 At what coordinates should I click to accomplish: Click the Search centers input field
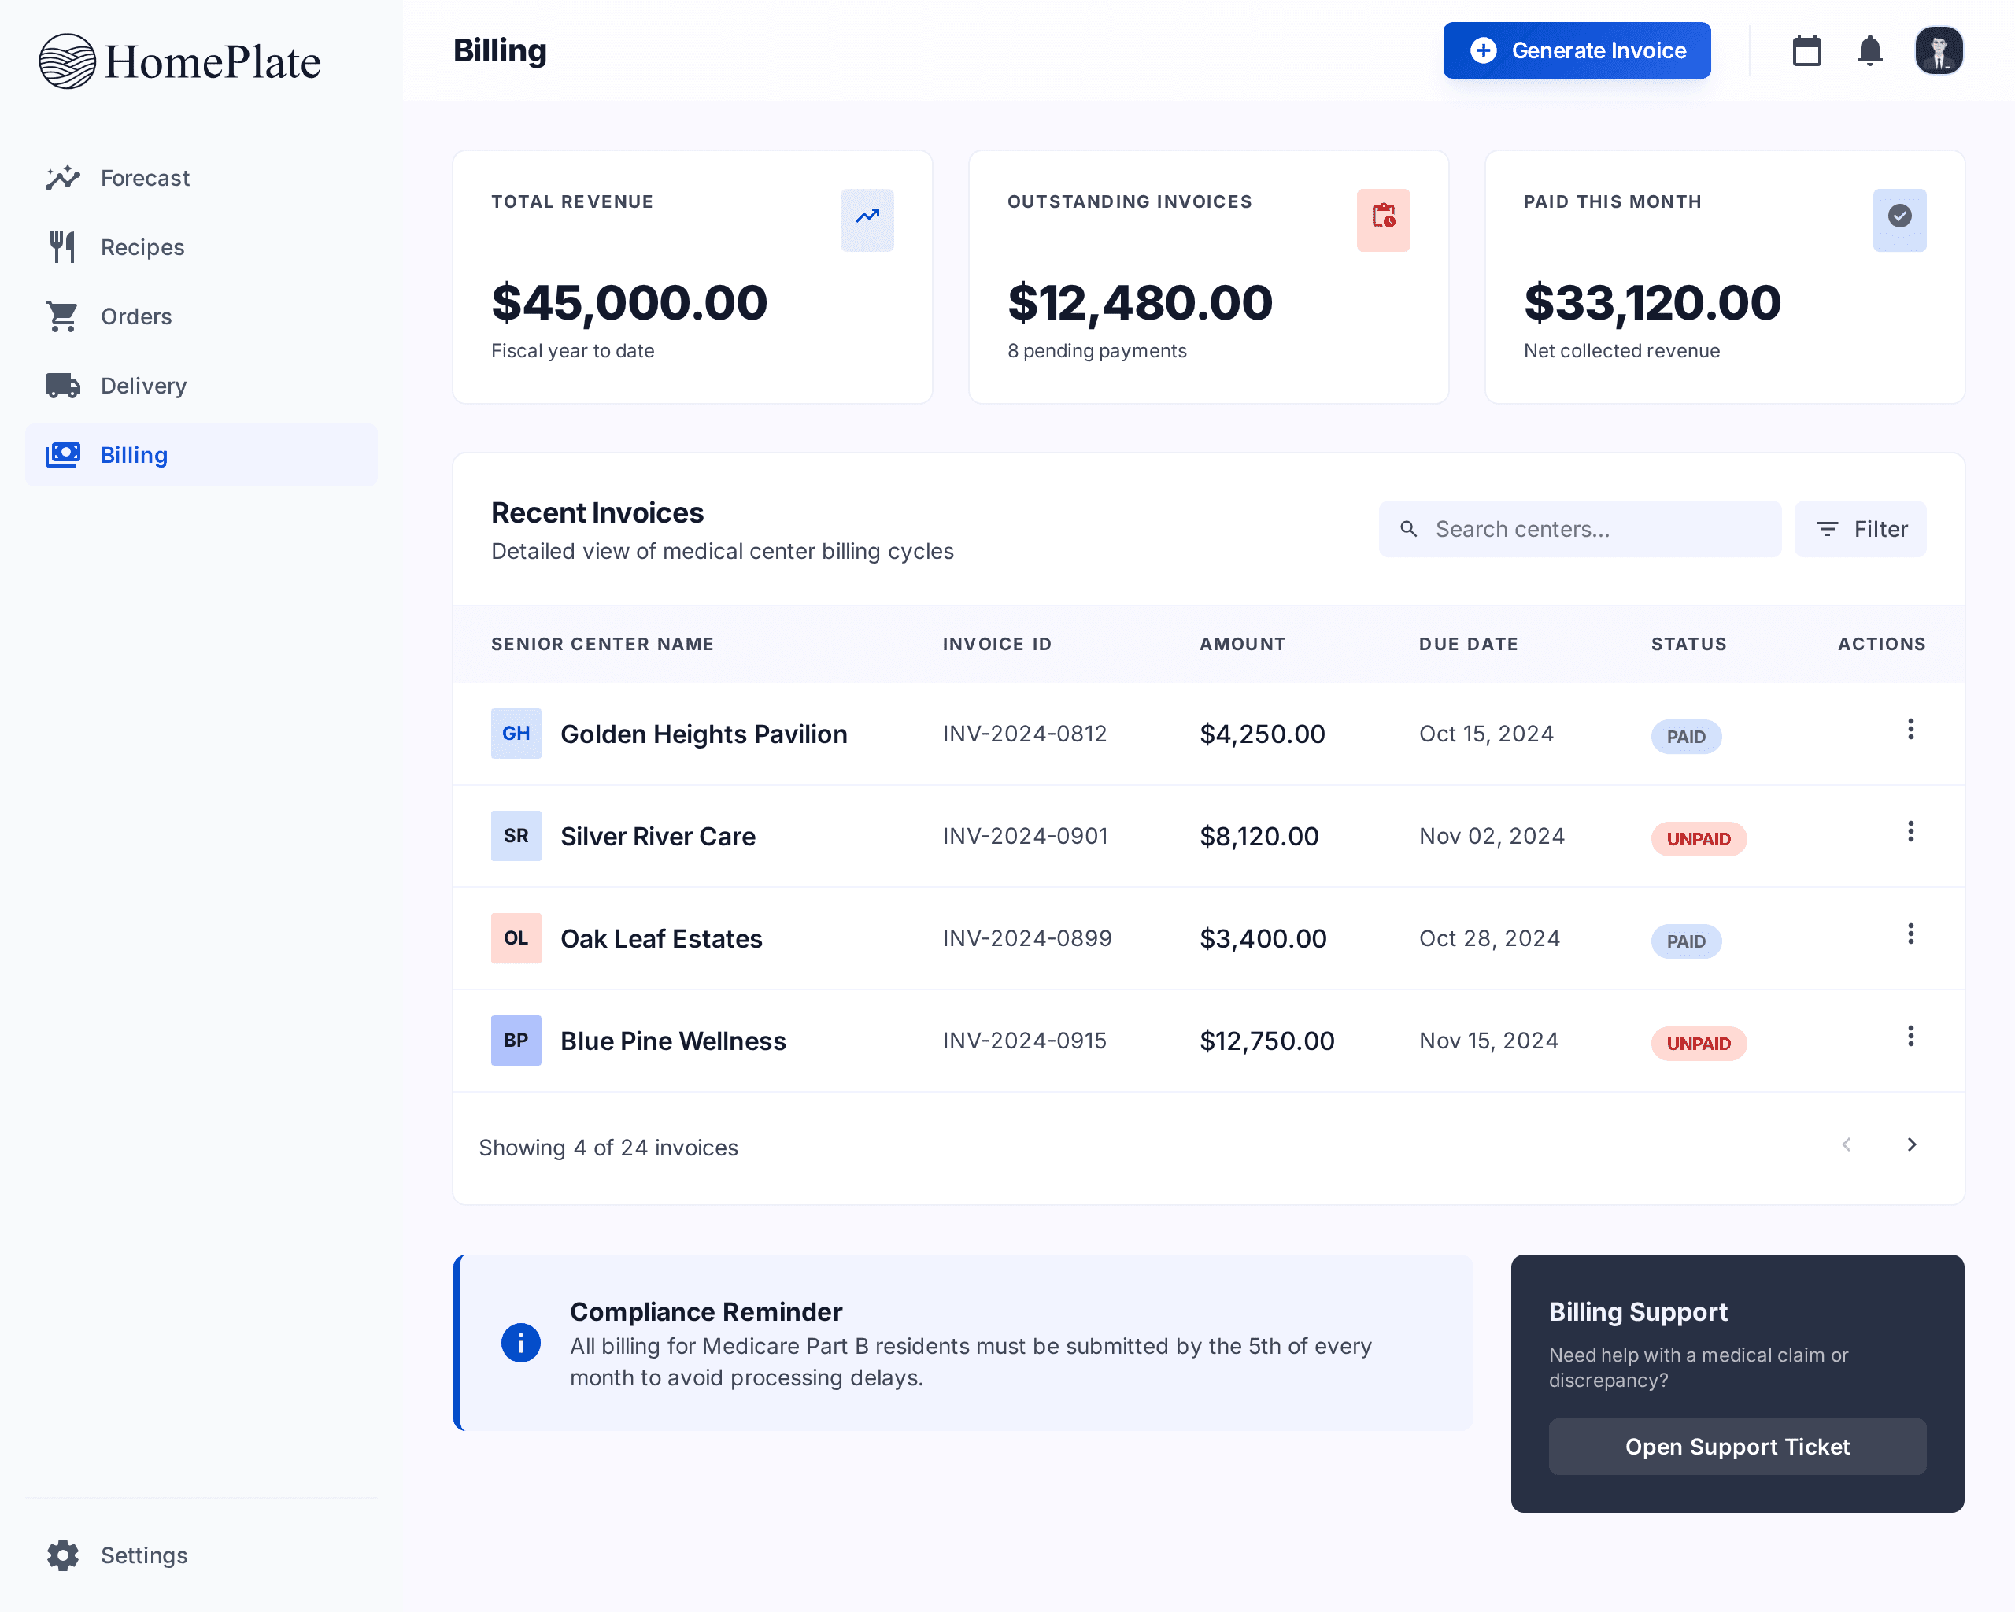(x=1580, y=529)
